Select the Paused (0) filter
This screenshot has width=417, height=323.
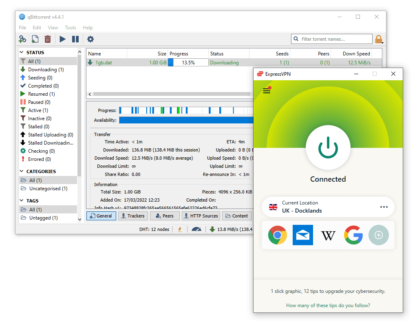click(x=48, y=102)
